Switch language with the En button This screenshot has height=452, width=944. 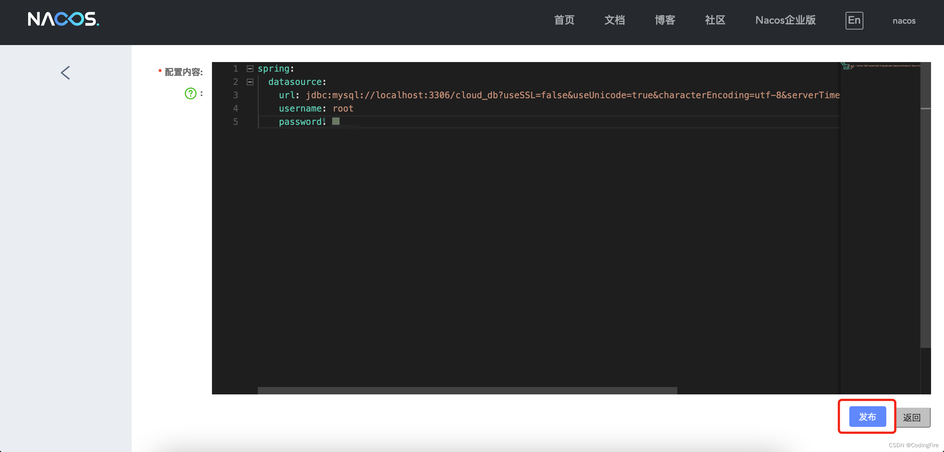(854, 20)
